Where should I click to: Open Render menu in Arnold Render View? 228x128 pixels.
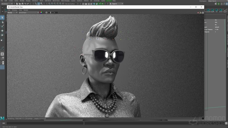tap(26, 10)
